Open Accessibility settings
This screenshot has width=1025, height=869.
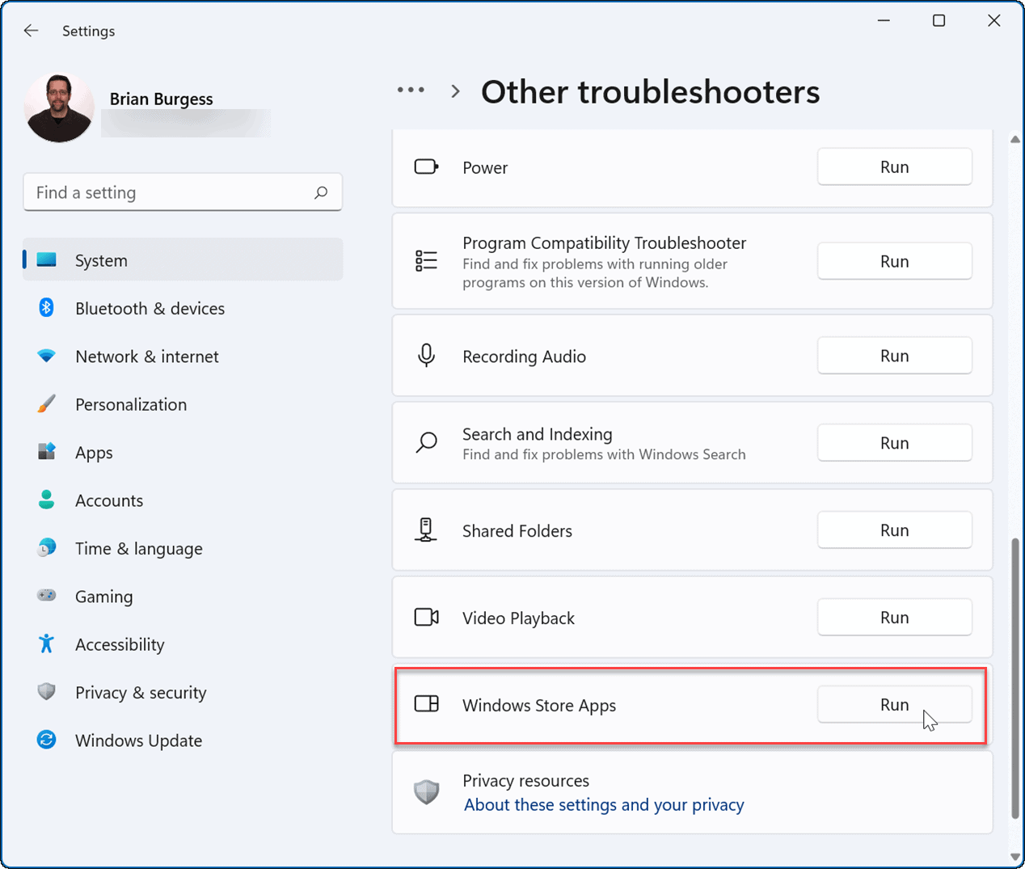(183, 644)
